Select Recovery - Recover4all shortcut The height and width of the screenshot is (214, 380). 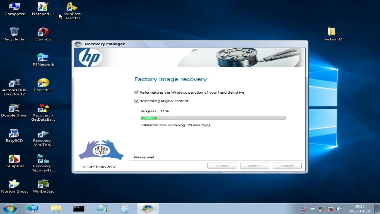click(x=43, y=163)
